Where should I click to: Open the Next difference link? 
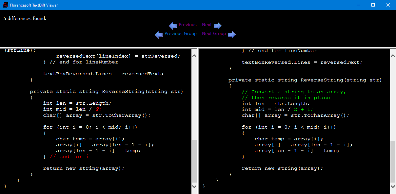(207, 25)
